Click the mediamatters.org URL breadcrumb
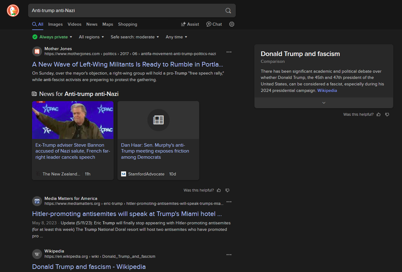This screenshot has width=402, height=272. click(134, 204)
